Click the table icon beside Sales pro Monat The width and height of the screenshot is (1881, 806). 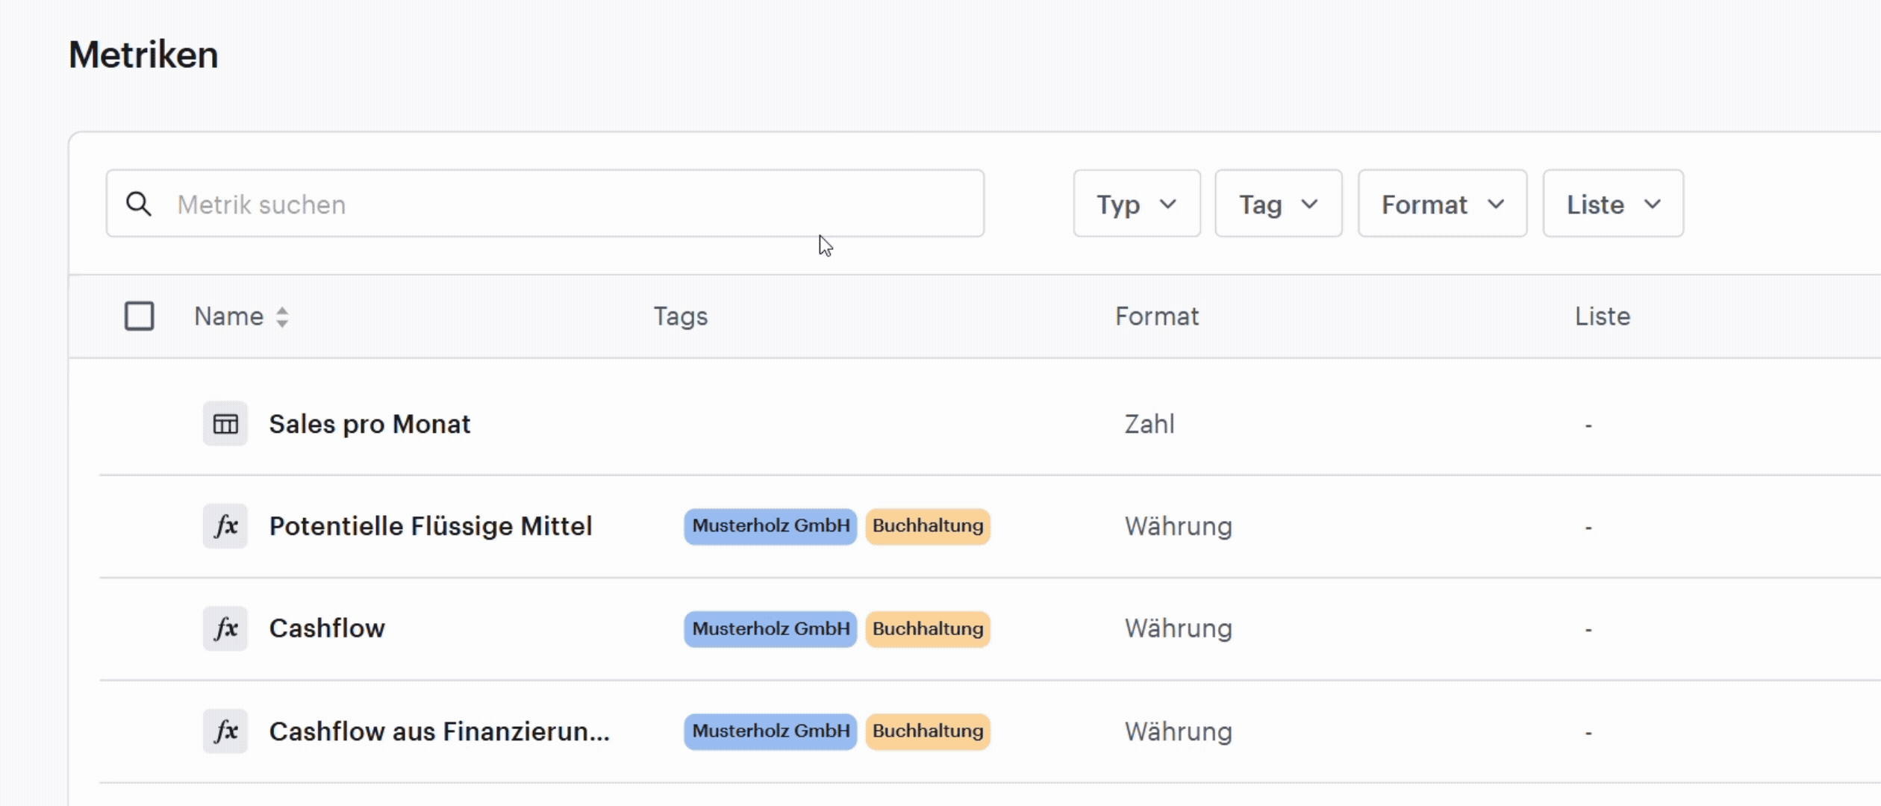point(225,424)
